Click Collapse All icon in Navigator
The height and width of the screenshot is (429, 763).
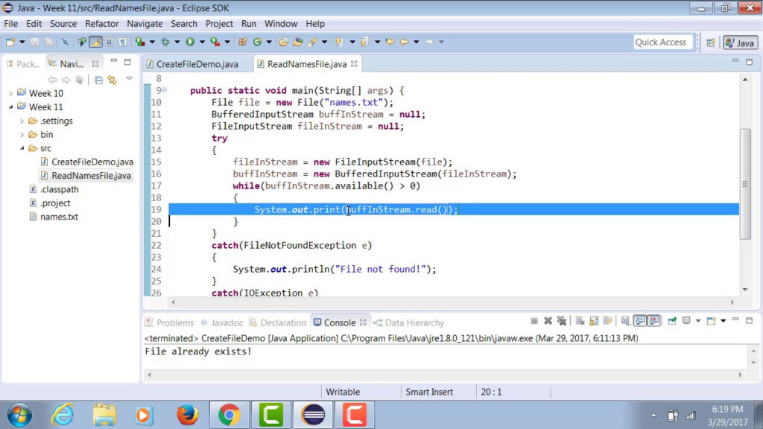click(x=99, y=80)
